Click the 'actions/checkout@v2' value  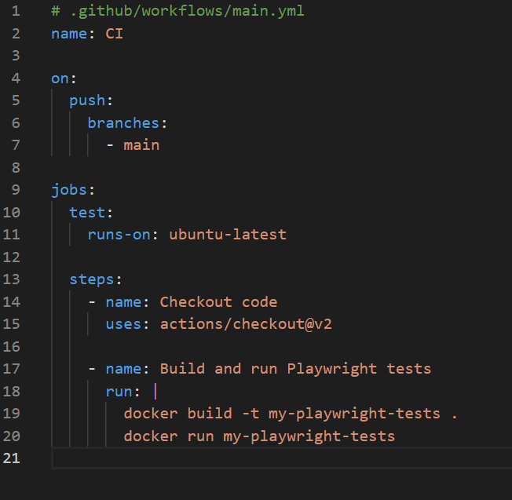[246, 324]
